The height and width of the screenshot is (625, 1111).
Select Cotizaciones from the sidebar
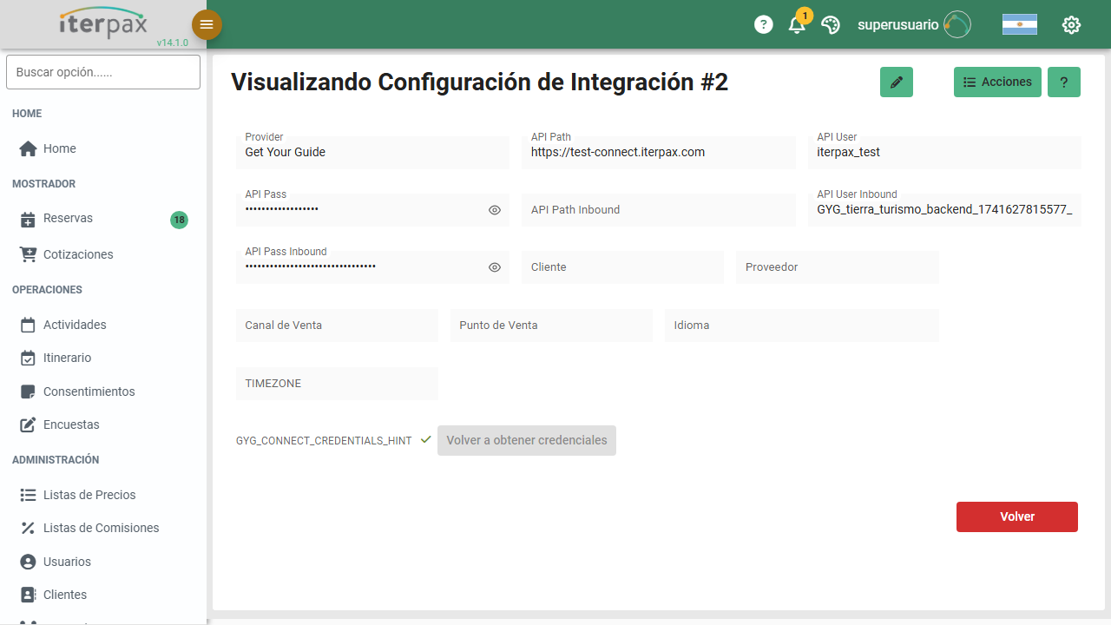tap(79, 254)
